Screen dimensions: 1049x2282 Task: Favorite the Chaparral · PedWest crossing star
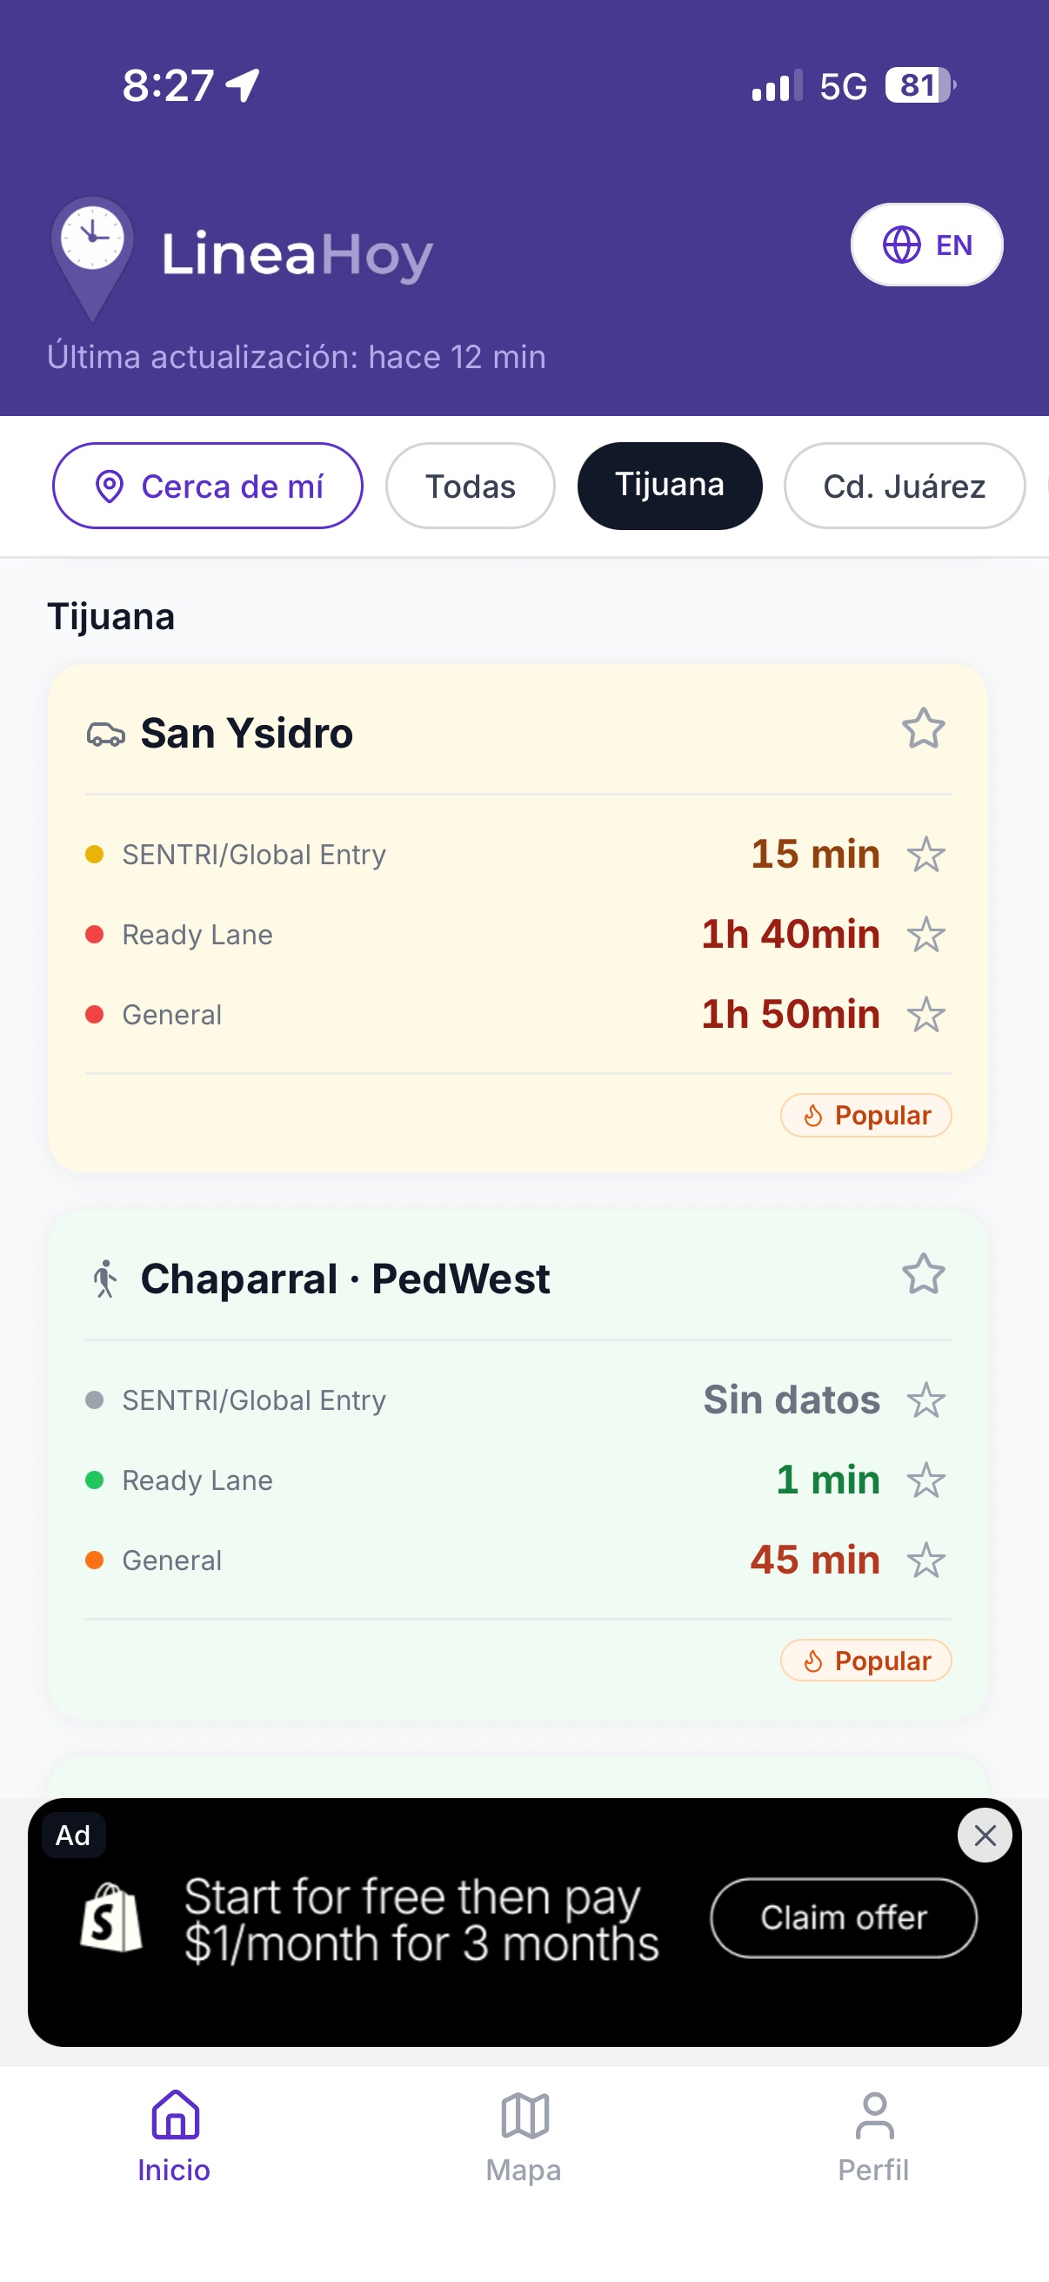pyautogui.click(x=923, y=1274)
